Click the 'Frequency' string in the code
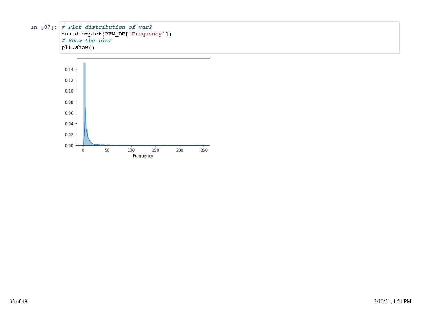421x326 pixels. (x=147, y=34)
